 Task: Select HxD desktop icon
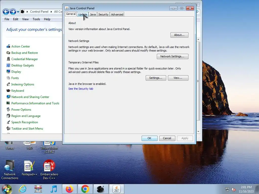click(x=29, y=146)
